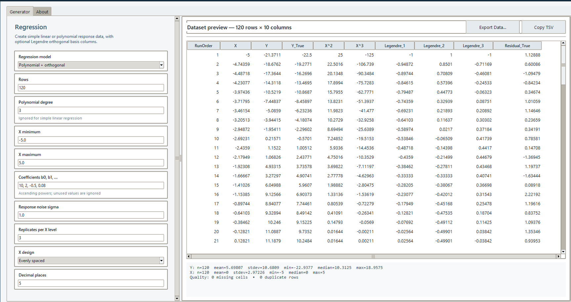The image size is (571, 302).
Task: Click the Quality missing cells status line
Action: coord(244,277)
